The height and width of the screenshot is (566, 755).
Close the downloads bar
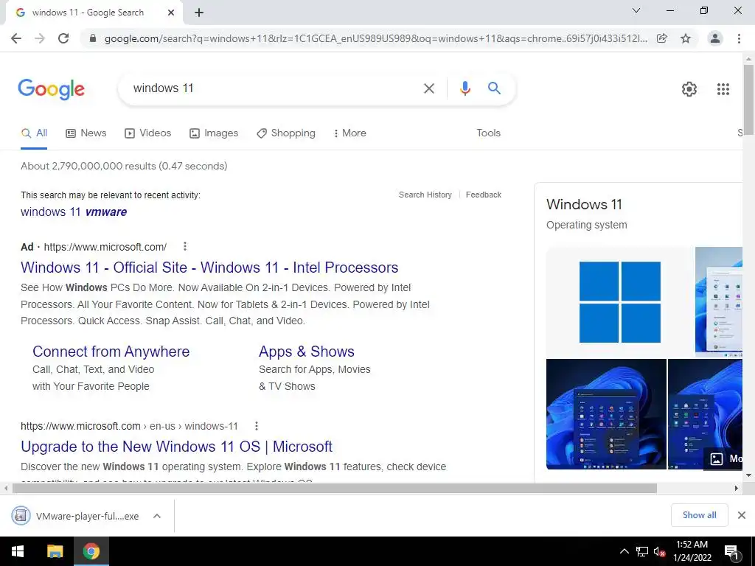(x=742, y=515)
